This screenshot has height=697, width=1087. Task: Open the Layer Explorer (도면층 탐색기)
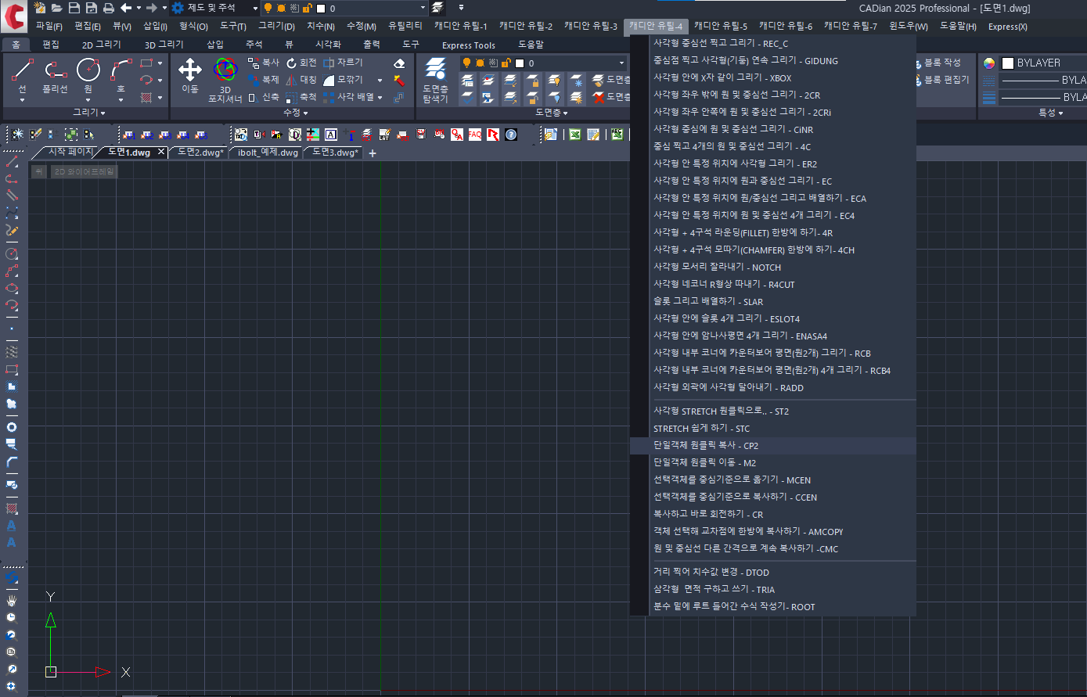coord(435,80)
